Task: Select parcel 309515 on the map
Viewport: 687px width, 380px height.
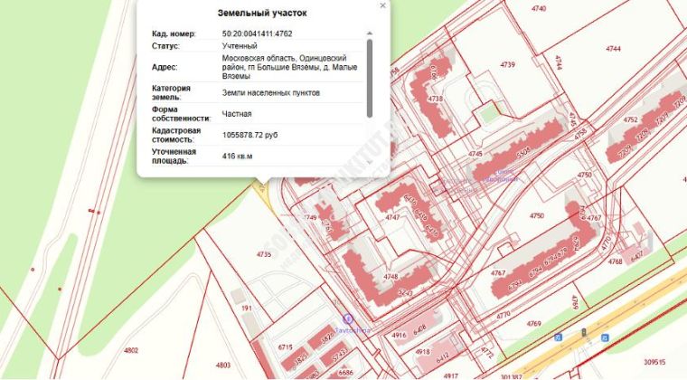Action: 654,362
